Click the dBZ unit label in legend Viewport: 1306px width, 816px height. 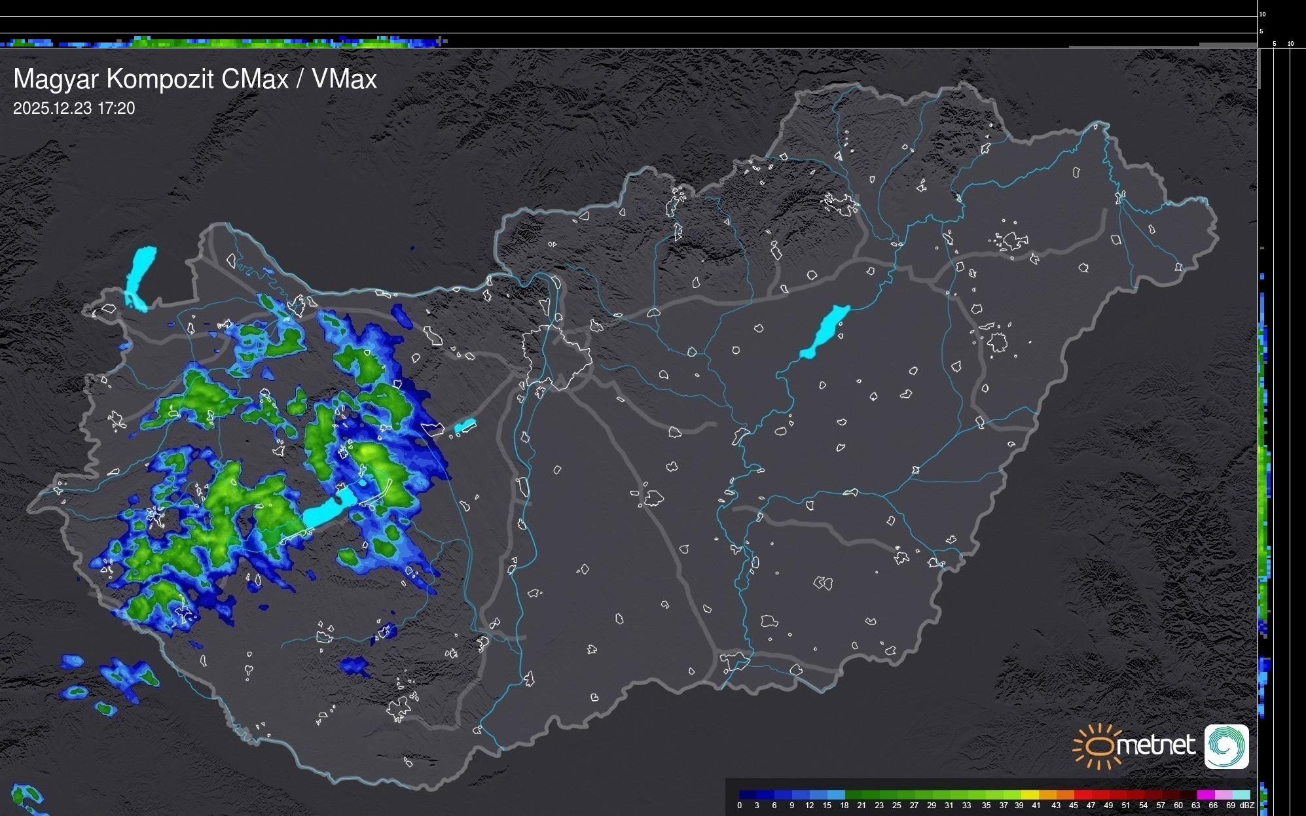click(1247, 806)
